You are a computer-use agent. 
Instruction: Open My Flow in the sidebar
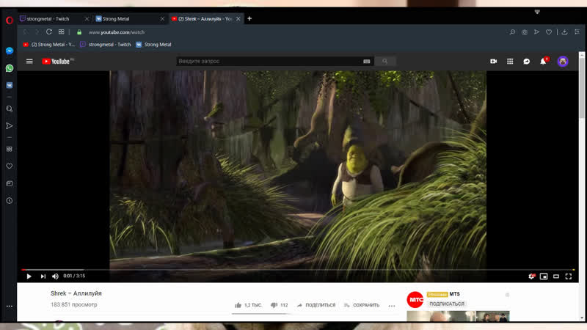click(10, 126)
